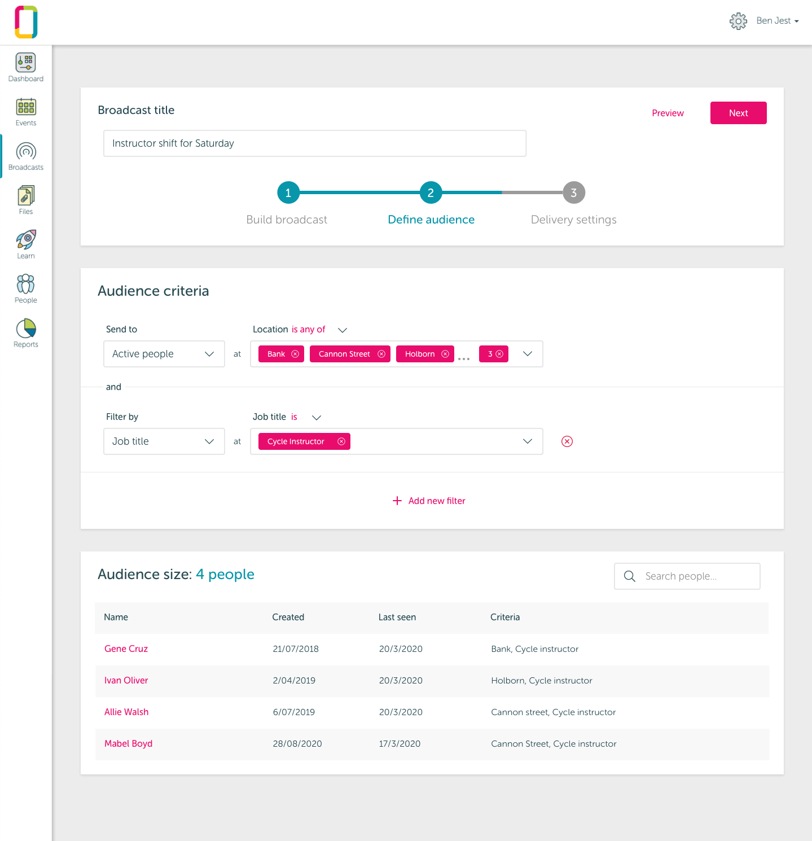812x841 pixels.
Task: Remove the Holborn location tag
Action: 445,354
